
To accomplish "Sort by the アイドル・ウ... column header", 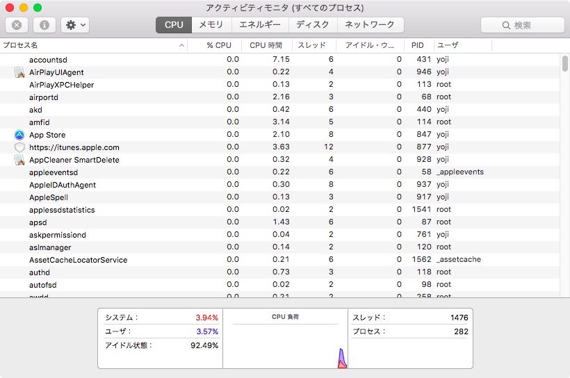I will [370, 45].
